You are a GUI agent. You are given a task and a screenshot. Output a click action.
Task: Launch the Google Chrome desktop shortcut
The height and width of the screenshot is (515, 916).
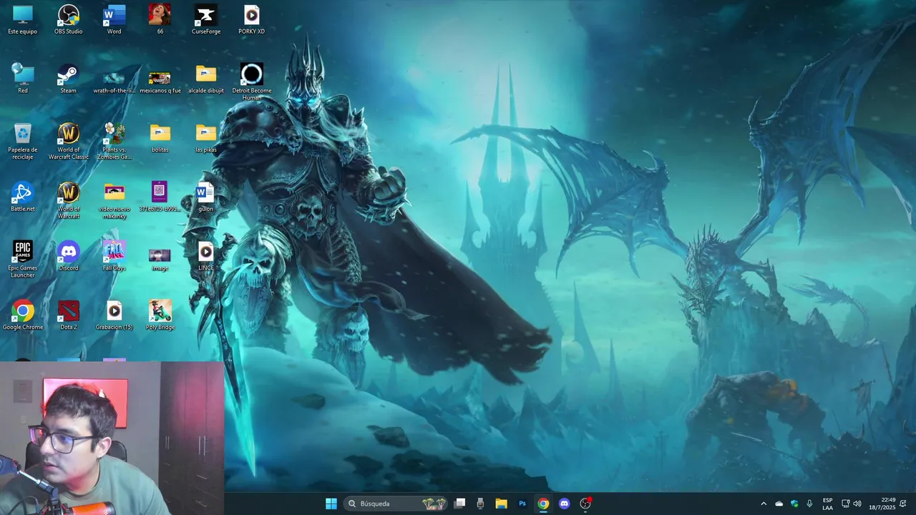click(x=23, y=315)
